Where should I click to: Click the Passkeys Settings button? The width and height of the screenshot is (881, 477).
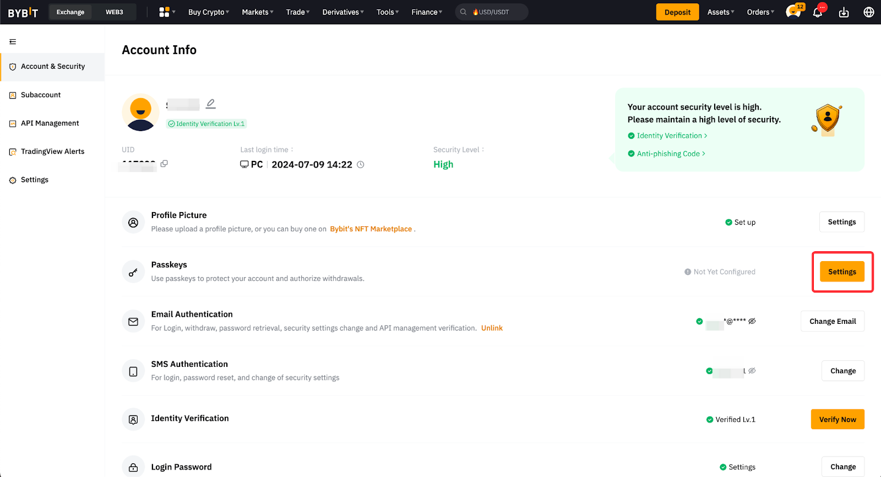(842, 272)
